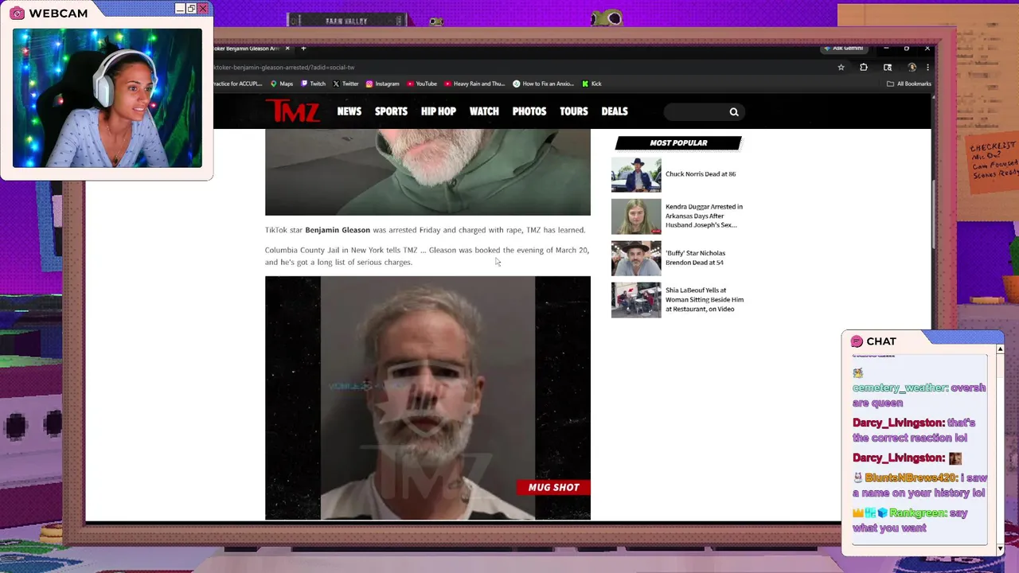The image size is (1019, 573).
Task: Open the YouTube bookmark
Action: pos(422,84)
